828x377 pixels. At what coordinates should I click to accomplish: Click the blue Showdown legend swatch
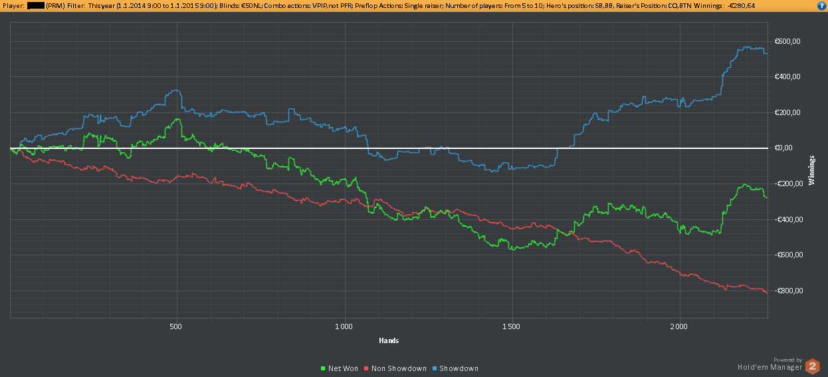(435, 368)
